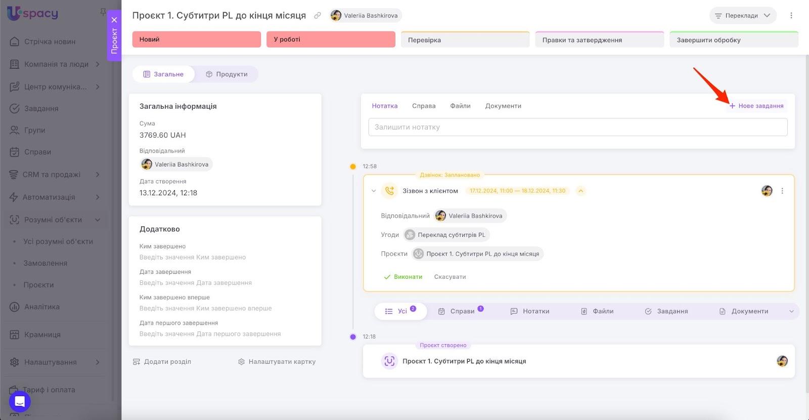
Task: Click Додати розділ
Action: (x=162, y=362)
